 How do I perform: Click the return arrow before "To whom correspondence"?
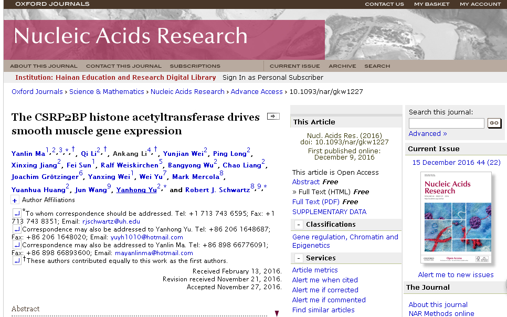[17, 213]
